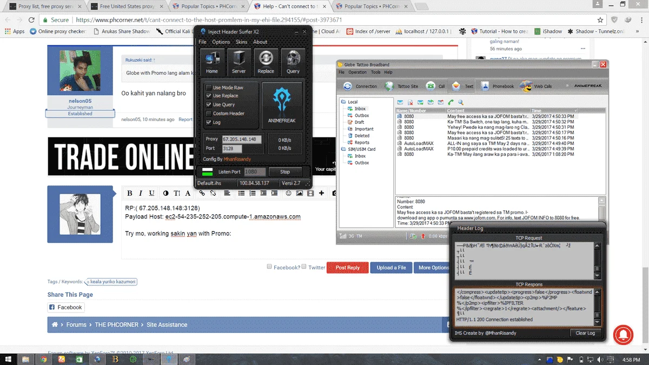Click the Connection icon in Globe Tattoo Broadband

(x=360, y=86)
